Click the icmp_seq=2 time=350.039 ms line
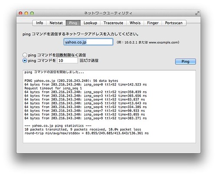 [85, 92]
